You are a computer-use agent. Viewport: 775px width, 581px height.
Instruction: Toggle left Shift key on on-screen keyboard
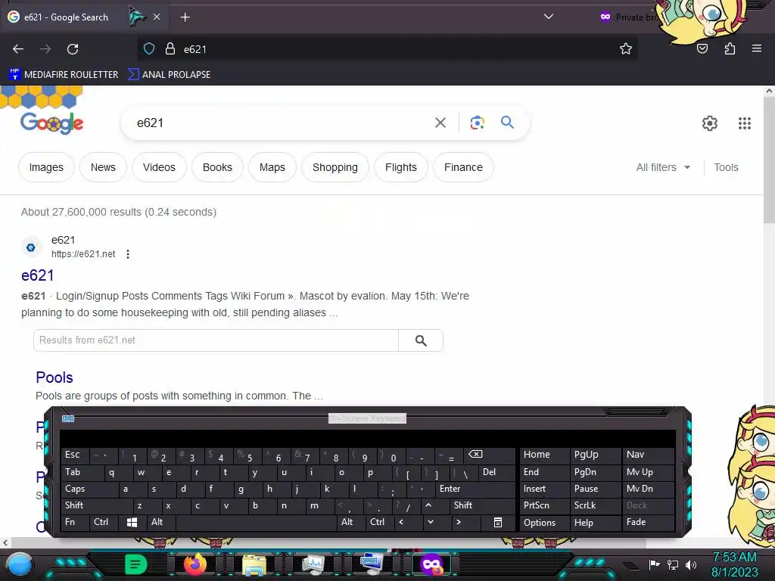(x=96, y=505)
